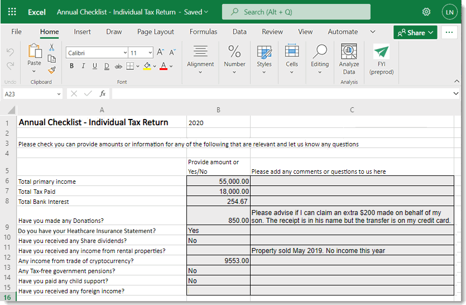The image size is (466, 305).
Task: Toggle bold formatting
Action: click(71, 66)
